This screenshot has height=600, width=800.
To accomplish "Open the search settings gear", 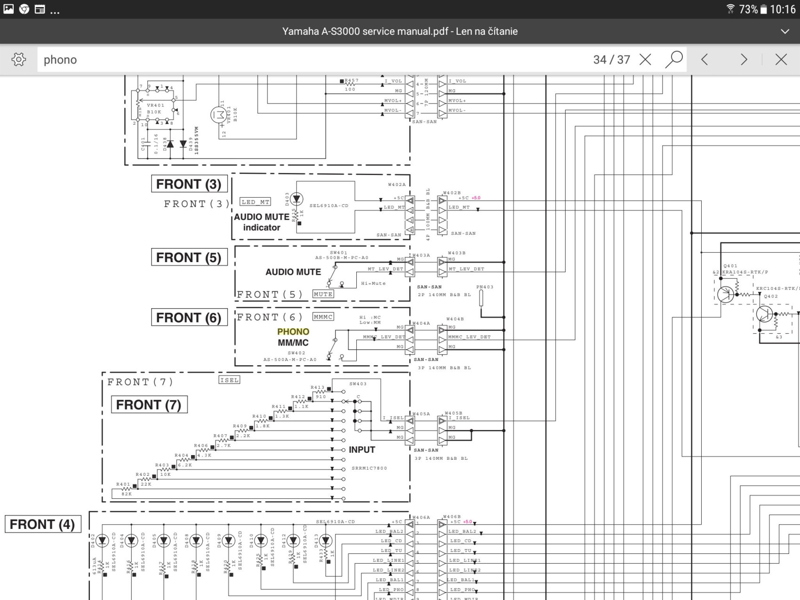I will click(19, 59).
